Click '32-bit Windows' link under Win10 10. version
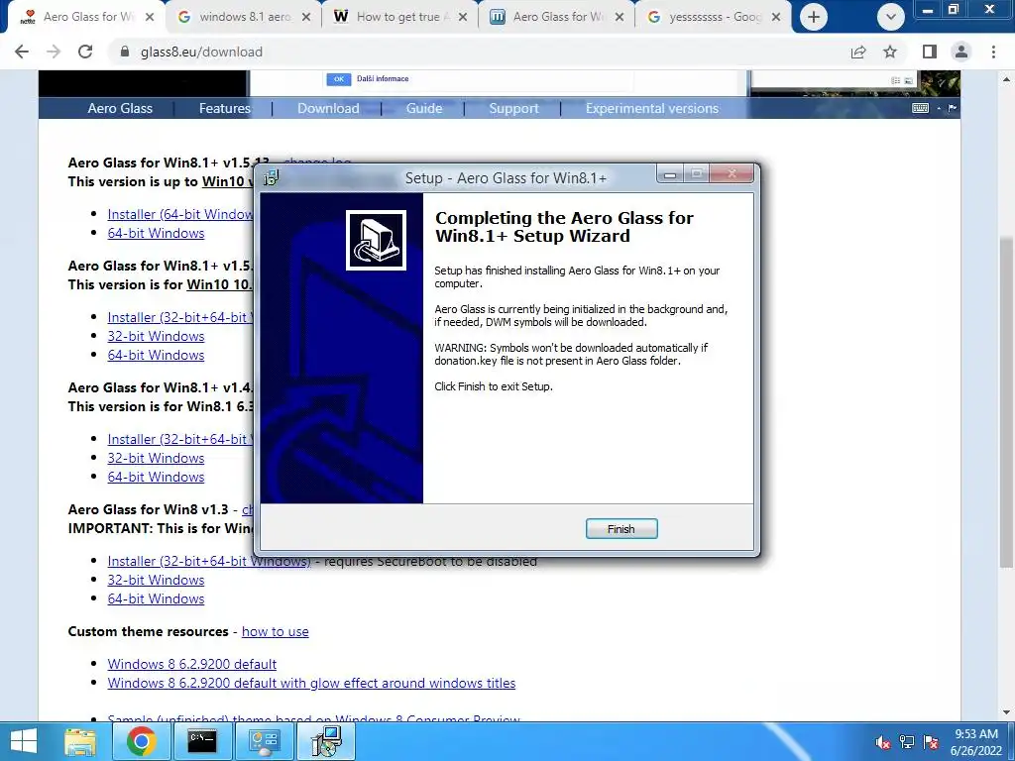The image size is (1015, 761). (156, 336)
